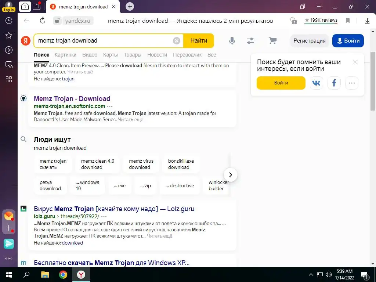This screenshot has width=376, height=282.
Task: Open a new tab with plus button
Action: coord(130,7)
